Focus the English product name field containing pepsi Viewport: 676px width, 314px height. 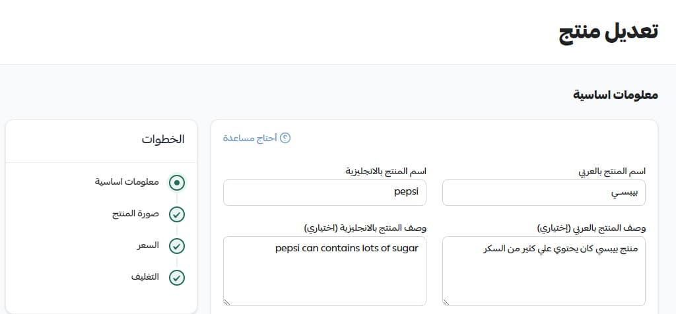(x=324, y=193)
